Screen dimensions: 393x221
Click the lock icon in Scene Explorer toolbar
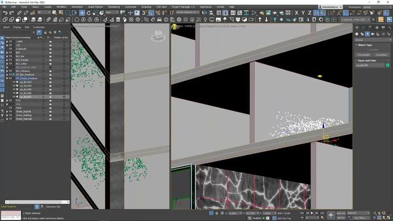pyautogui.click(x=45, y=33)
